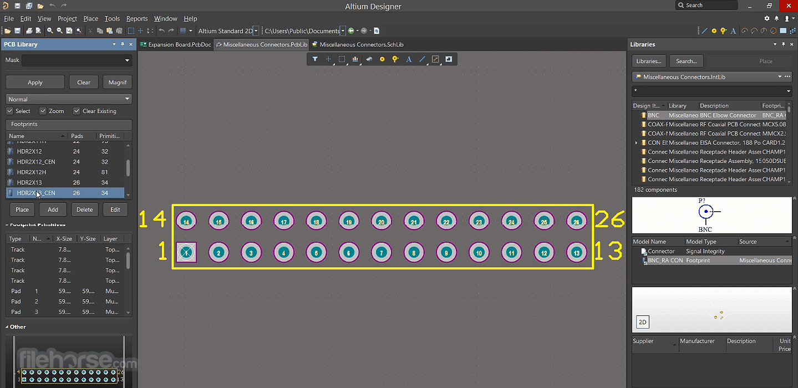Open the Align objects tool

coord(355,59)
